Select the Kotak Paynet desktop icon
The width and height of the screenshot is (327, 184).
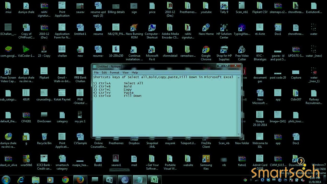[62, 95]
